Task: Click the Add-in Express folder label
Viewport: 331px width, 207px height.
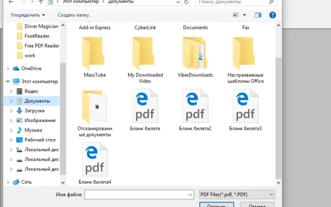Action: coord(95,28)
